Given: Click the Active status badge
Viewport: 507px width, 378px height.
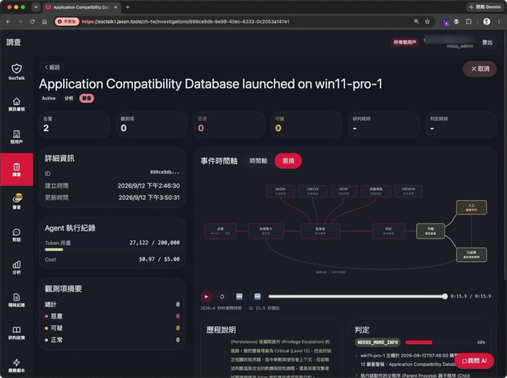Looking at the screenshot, I should (x=49, y=98).
